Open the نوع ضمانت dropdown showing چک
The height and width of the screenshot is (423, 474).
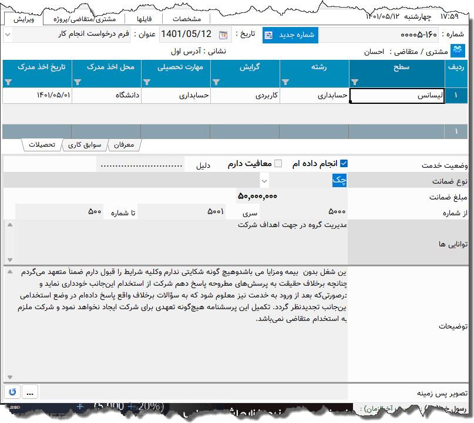264,181
